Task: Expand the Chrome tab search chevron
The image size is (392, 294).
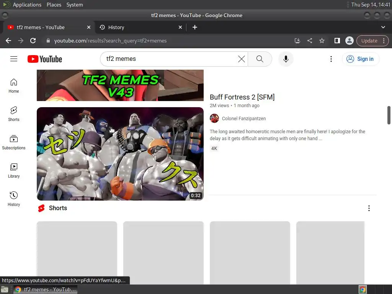Action: pyautogui.click(x=383, y=27)
